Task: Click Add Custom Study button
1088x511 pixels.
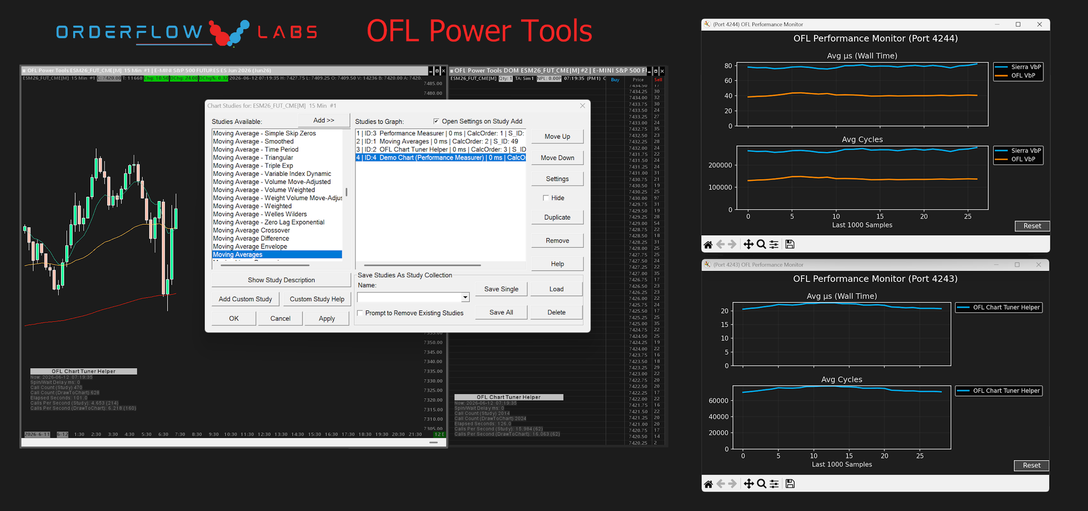Action: tap(245, 299)
